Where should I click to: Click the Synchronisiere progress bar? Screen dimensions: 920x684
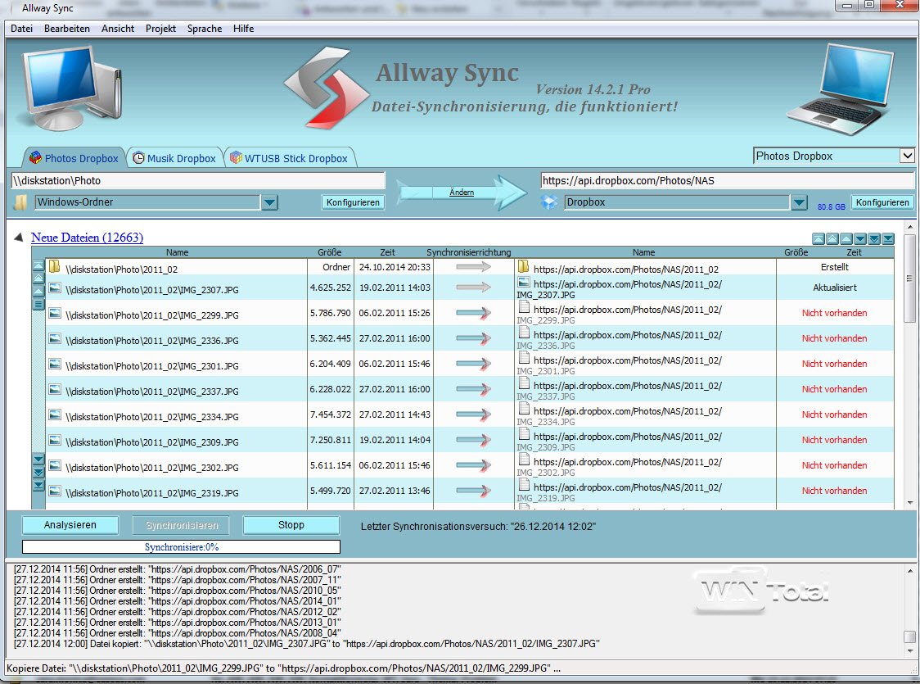[x=181, y=546]
